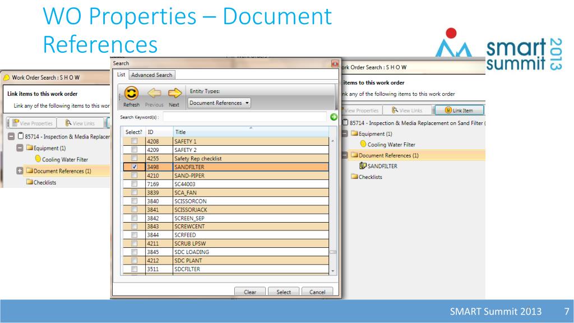The width and height of the screenshot is (574, 323).
Task: Collapse Equipment node in right window
Action: (345, 133)
